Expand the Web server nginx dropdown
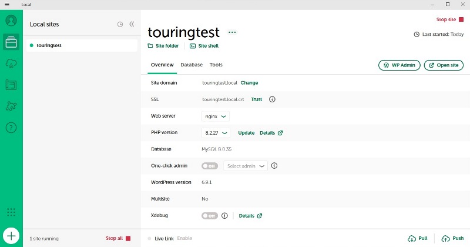This screenshot has width=470, height=247. pos(215,116)
